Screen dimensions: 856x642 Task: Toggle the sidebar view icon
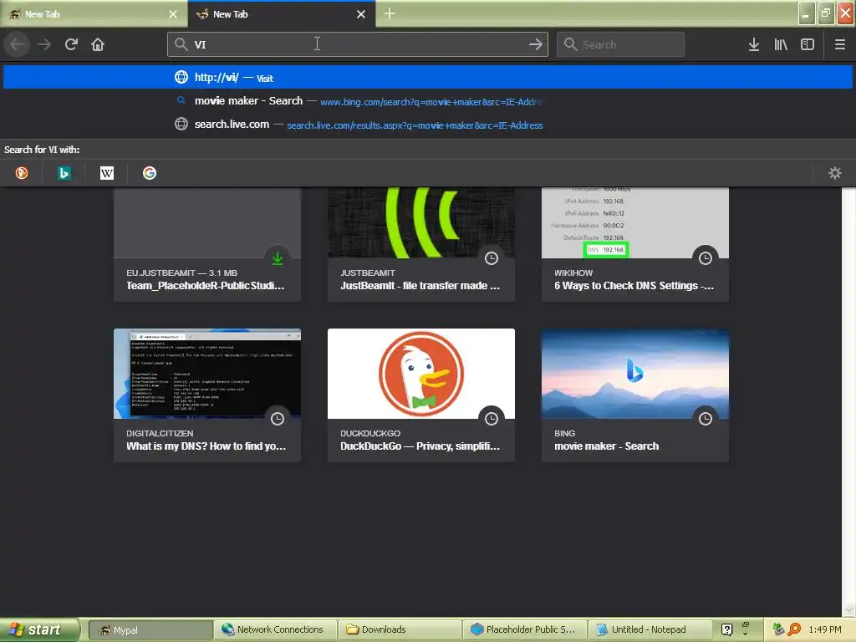click(807, 44)
